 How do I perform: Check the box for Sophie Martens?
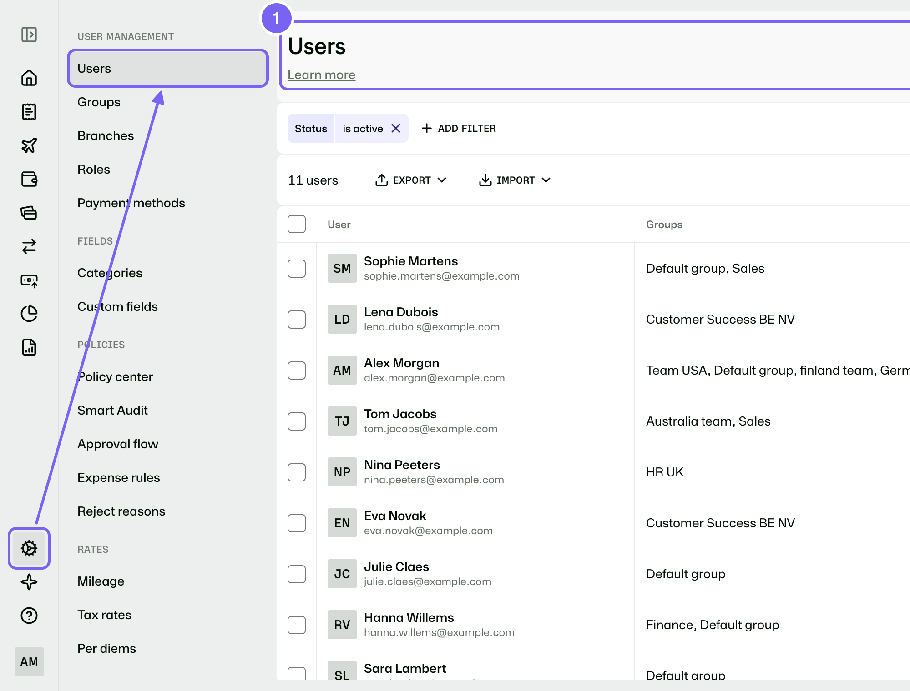coord(297,269)
